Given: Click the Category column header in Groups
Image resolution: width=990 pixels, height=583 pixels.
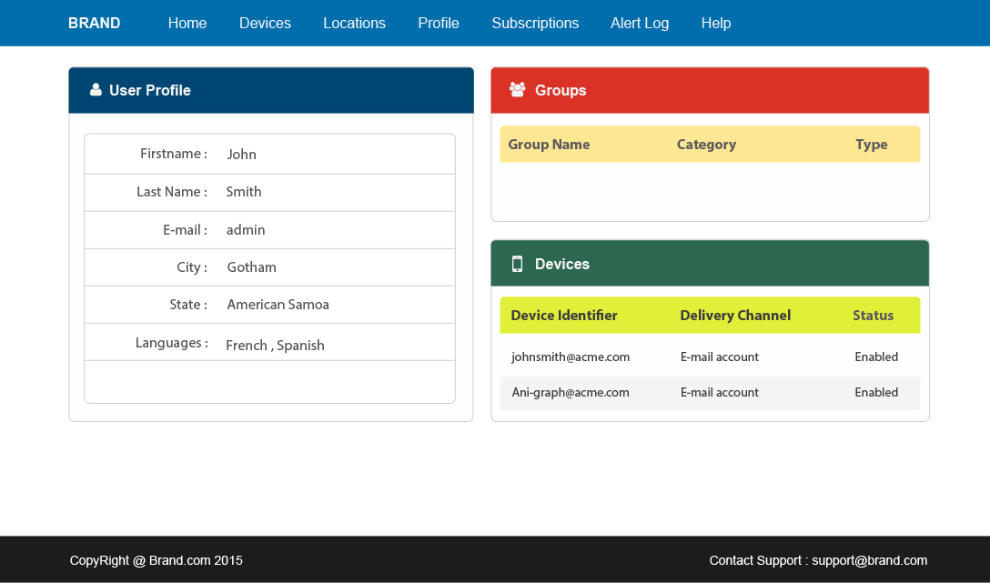Looking at the screenshot, I should tap(706, 145).
